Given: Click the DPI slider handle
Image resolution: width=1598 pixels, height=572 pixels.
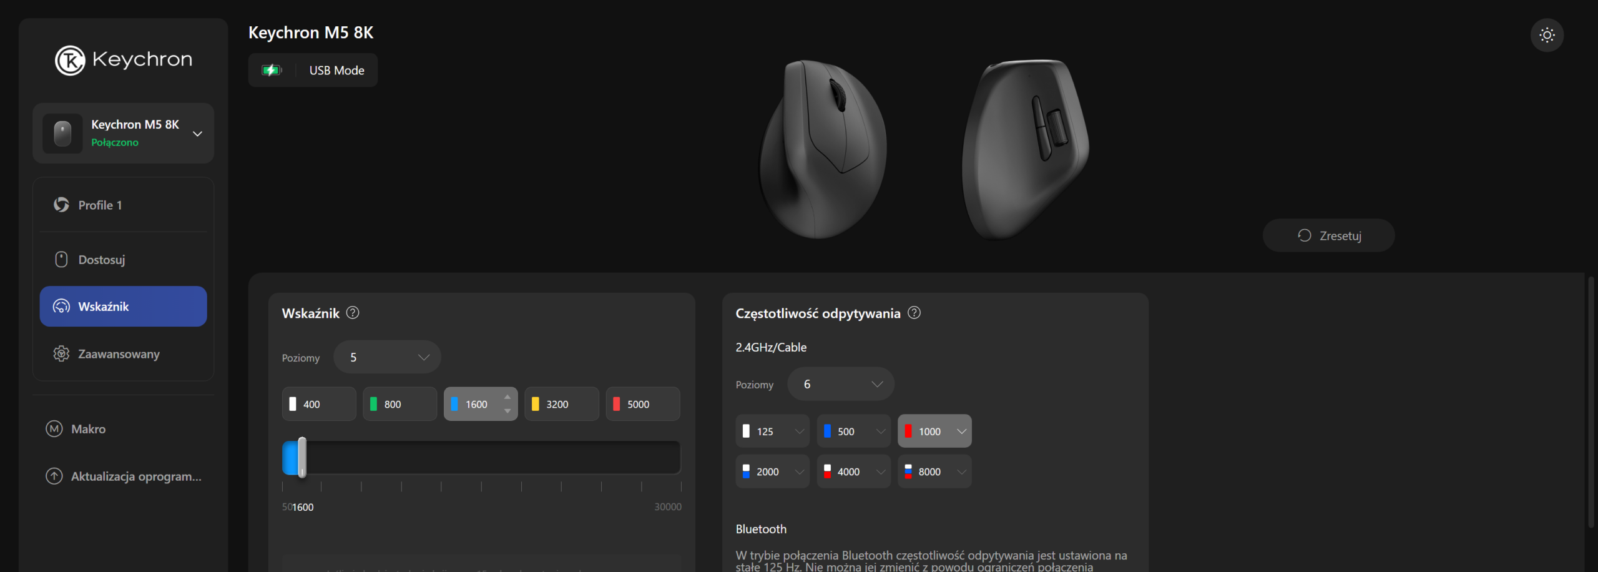Looking at the screenshot, I should 302,457.
